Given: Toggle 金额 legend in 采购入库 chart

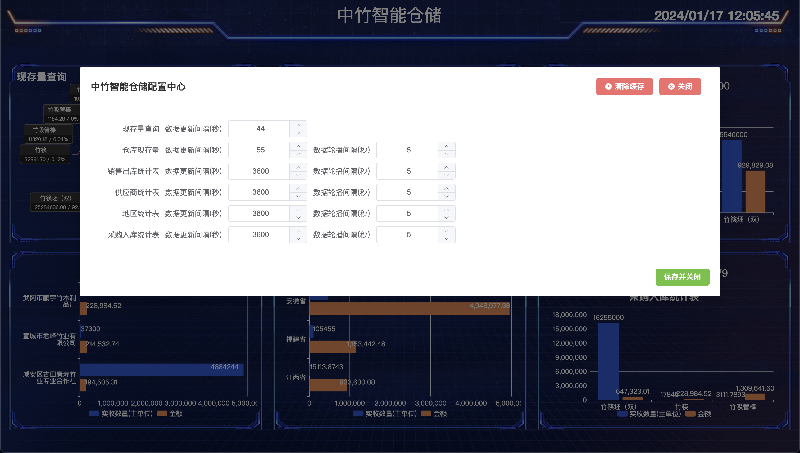Looking at the screenshot, I should 698,414.
